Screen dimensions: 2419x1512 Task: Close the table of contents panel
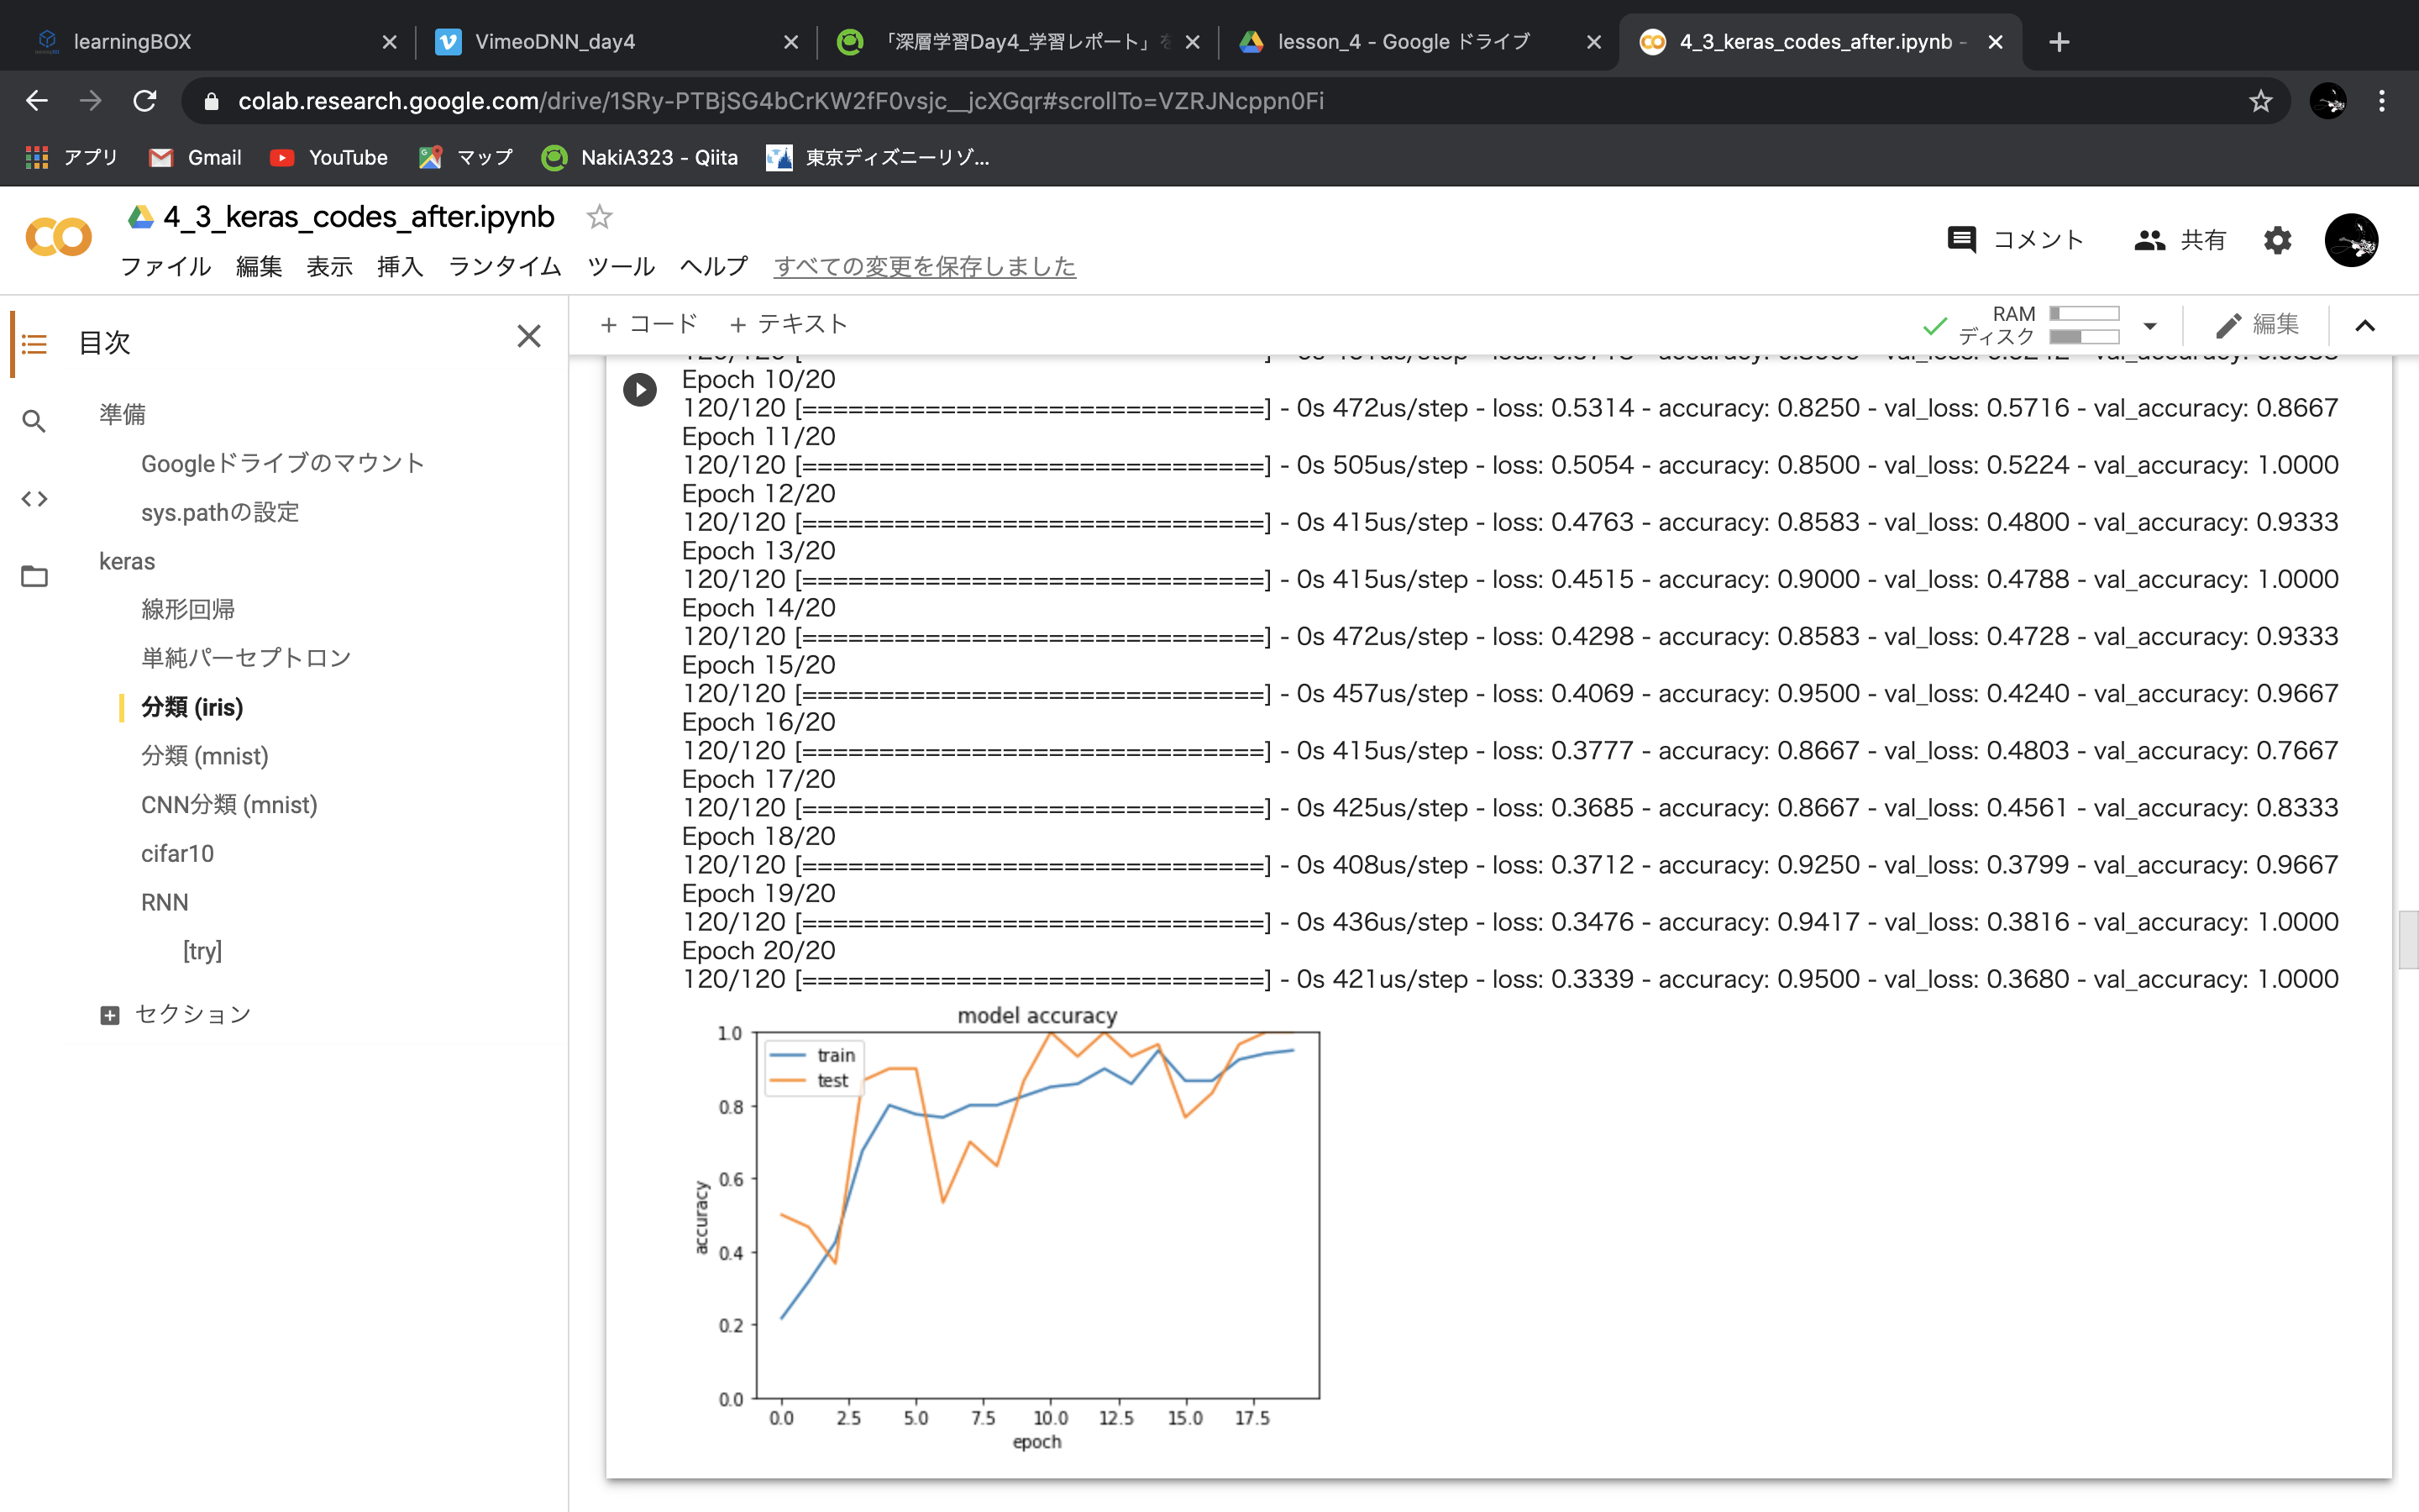529,336
